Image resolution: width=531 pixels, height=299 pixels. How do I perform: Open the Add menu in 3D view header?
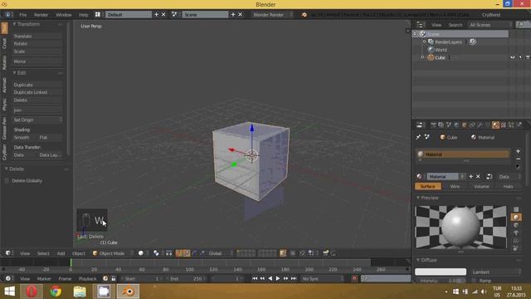[x=61, y=253]
